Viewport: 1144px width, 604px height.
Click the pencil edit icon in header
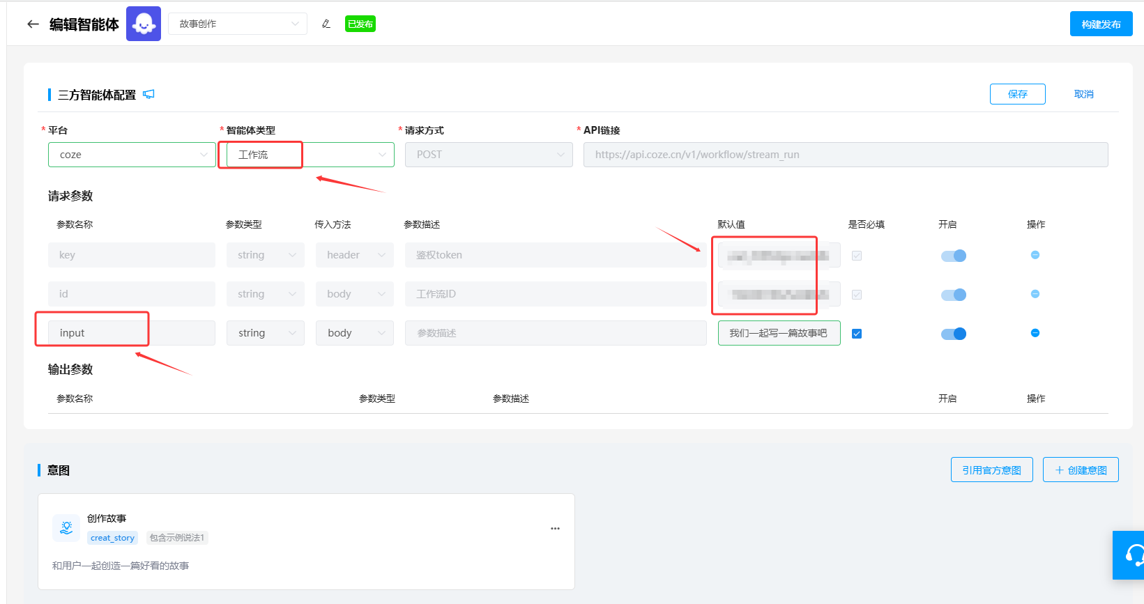(326, 24)
